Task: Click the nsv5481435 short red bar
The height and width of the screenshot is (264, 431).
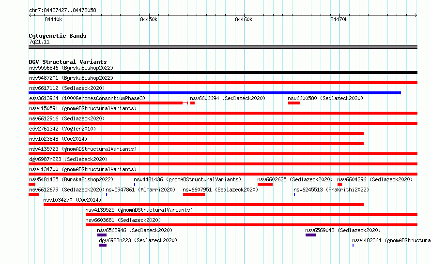Action: pos(32,184)
